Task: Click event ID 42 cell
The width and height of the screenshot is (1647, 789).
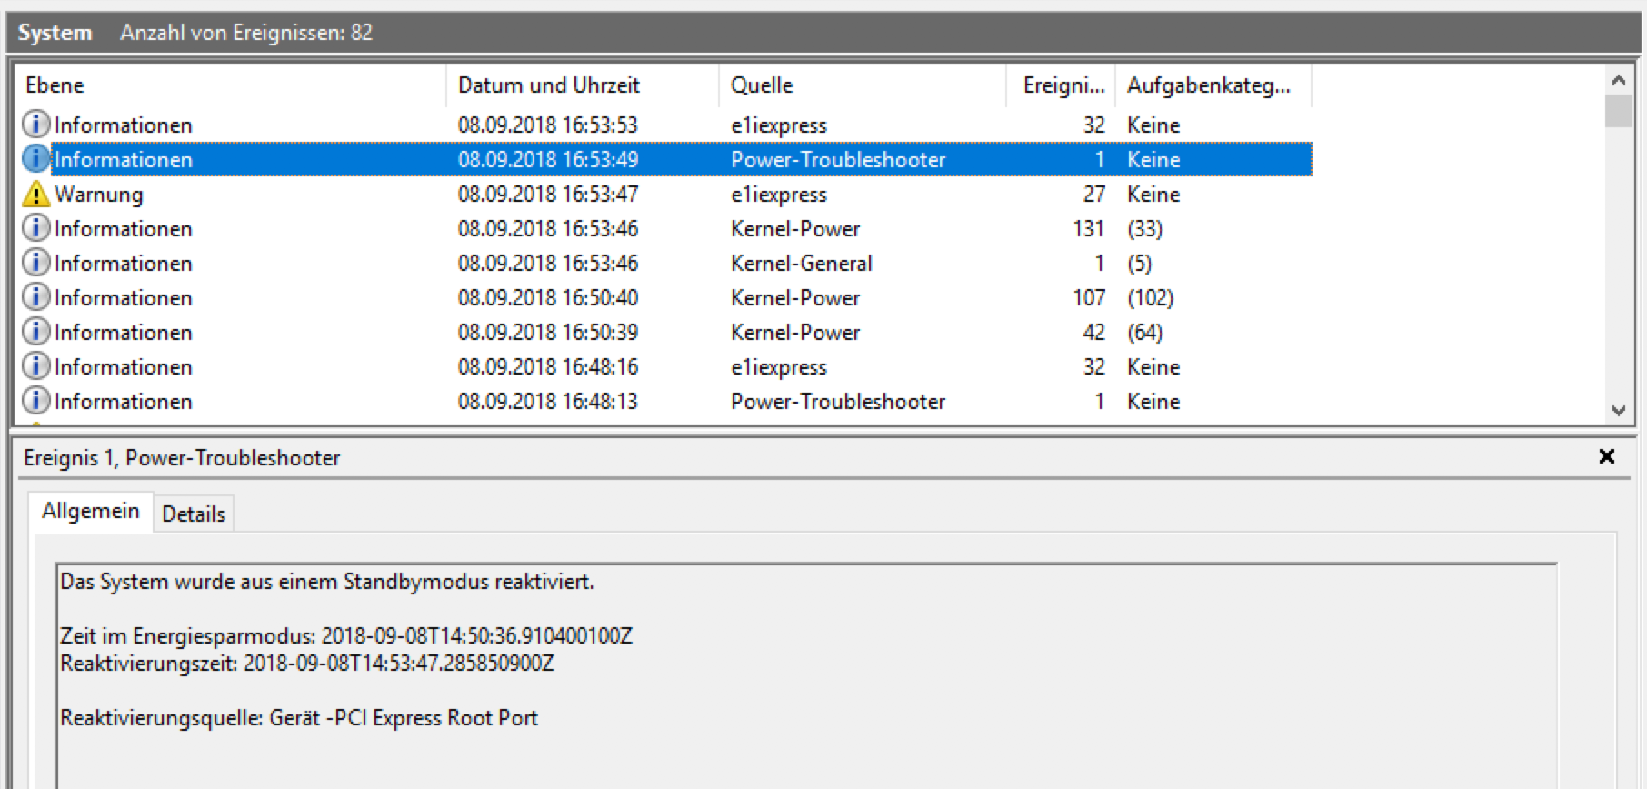Action: coord(1094,332)
